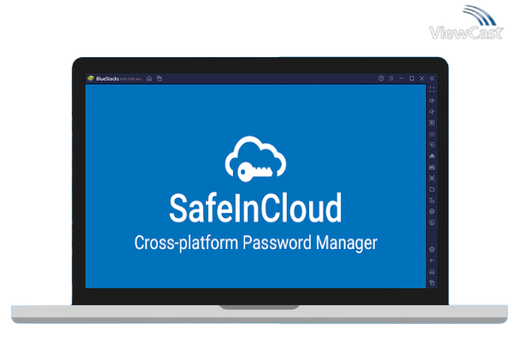Image resolution: width=514 pixels, height=353 pixels.
Task: Click the circular play-arrow sidebar icon
Action: pyautogui.click(x=432, y=145)
